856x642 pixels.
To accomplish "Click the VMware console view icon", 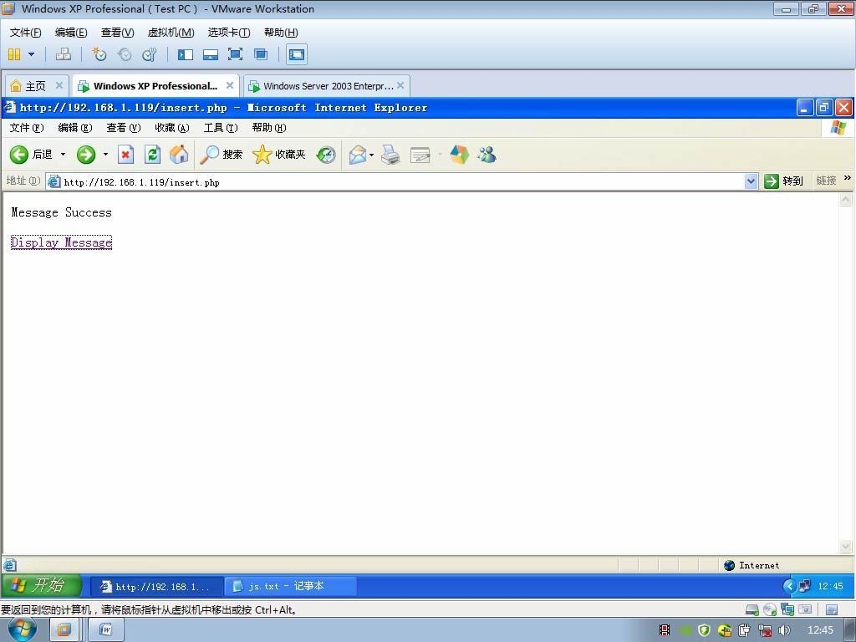I will pyautogui.click(x=297, y=54).
